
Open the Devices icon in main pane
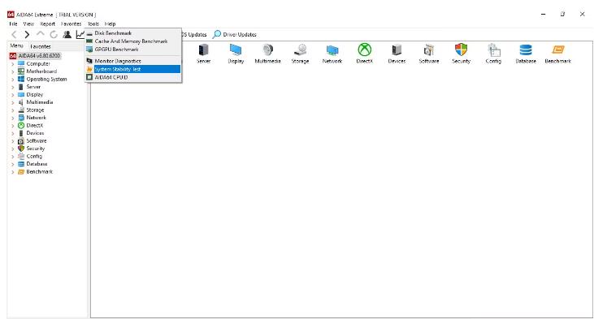pos(397,50)
